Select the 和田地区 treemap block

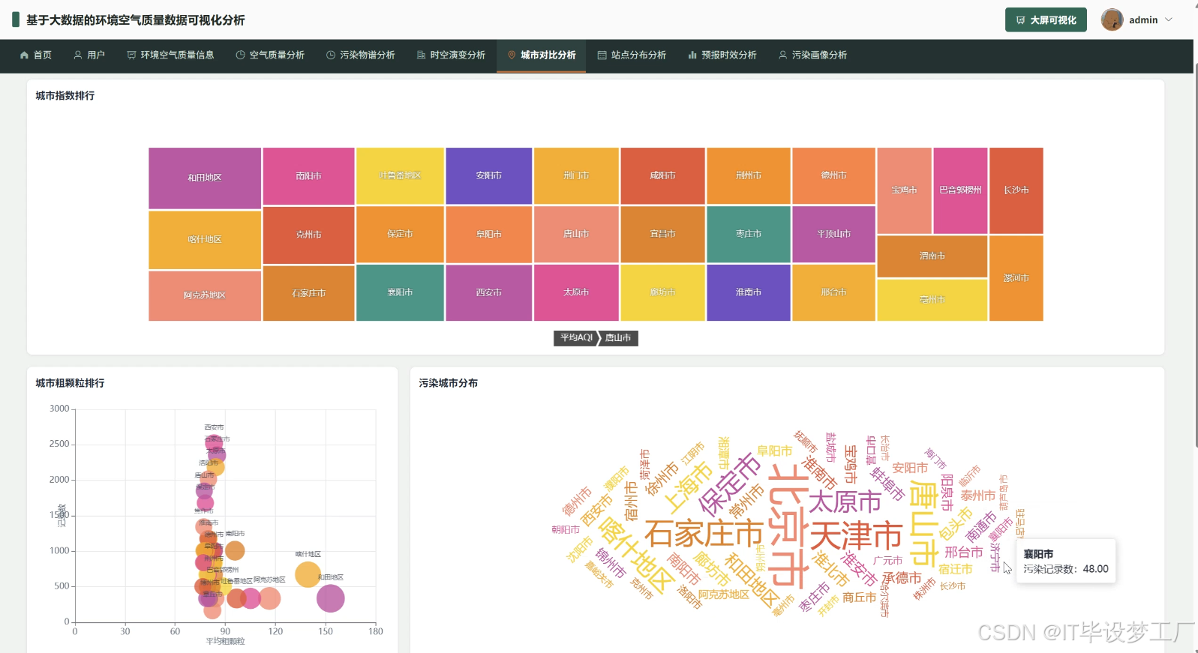(205, 178)
